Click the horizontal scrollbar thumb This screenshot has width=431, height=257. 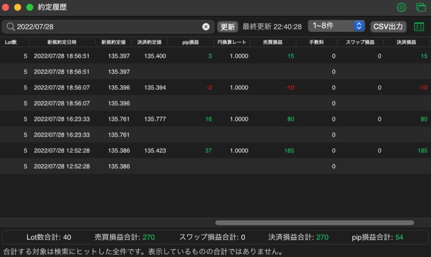click(x=314, y=223)
